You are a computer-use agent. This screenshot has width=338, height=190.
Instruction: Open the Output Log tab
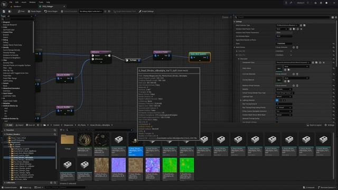(x=26, y=188)
